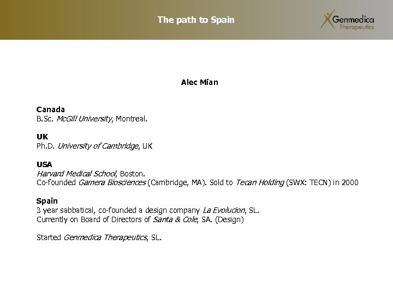Click the italic "Gamera Biosciences" company name
The width and height of the screenshot is (393, 294).
[x=112, y=182]
